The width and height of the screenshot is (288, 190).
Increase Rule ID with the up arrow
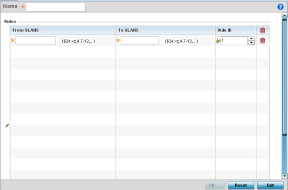(x=251, y=39)
